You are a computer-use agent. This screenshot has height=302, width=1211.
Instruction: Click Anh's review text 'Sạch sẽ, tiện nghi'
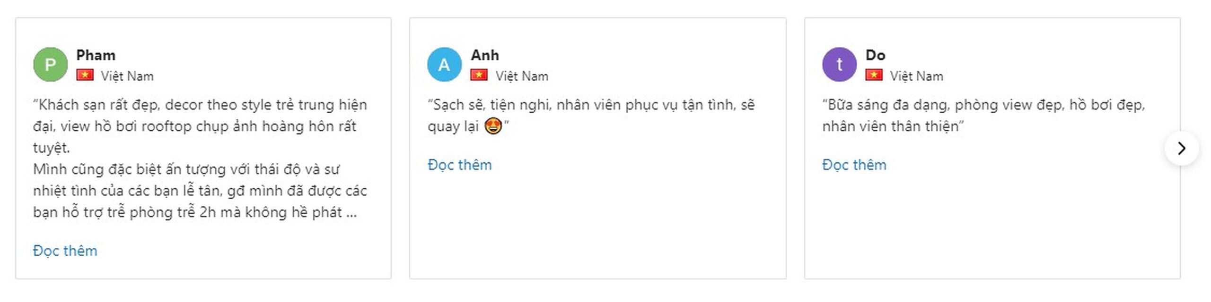[x=591, y=116]
